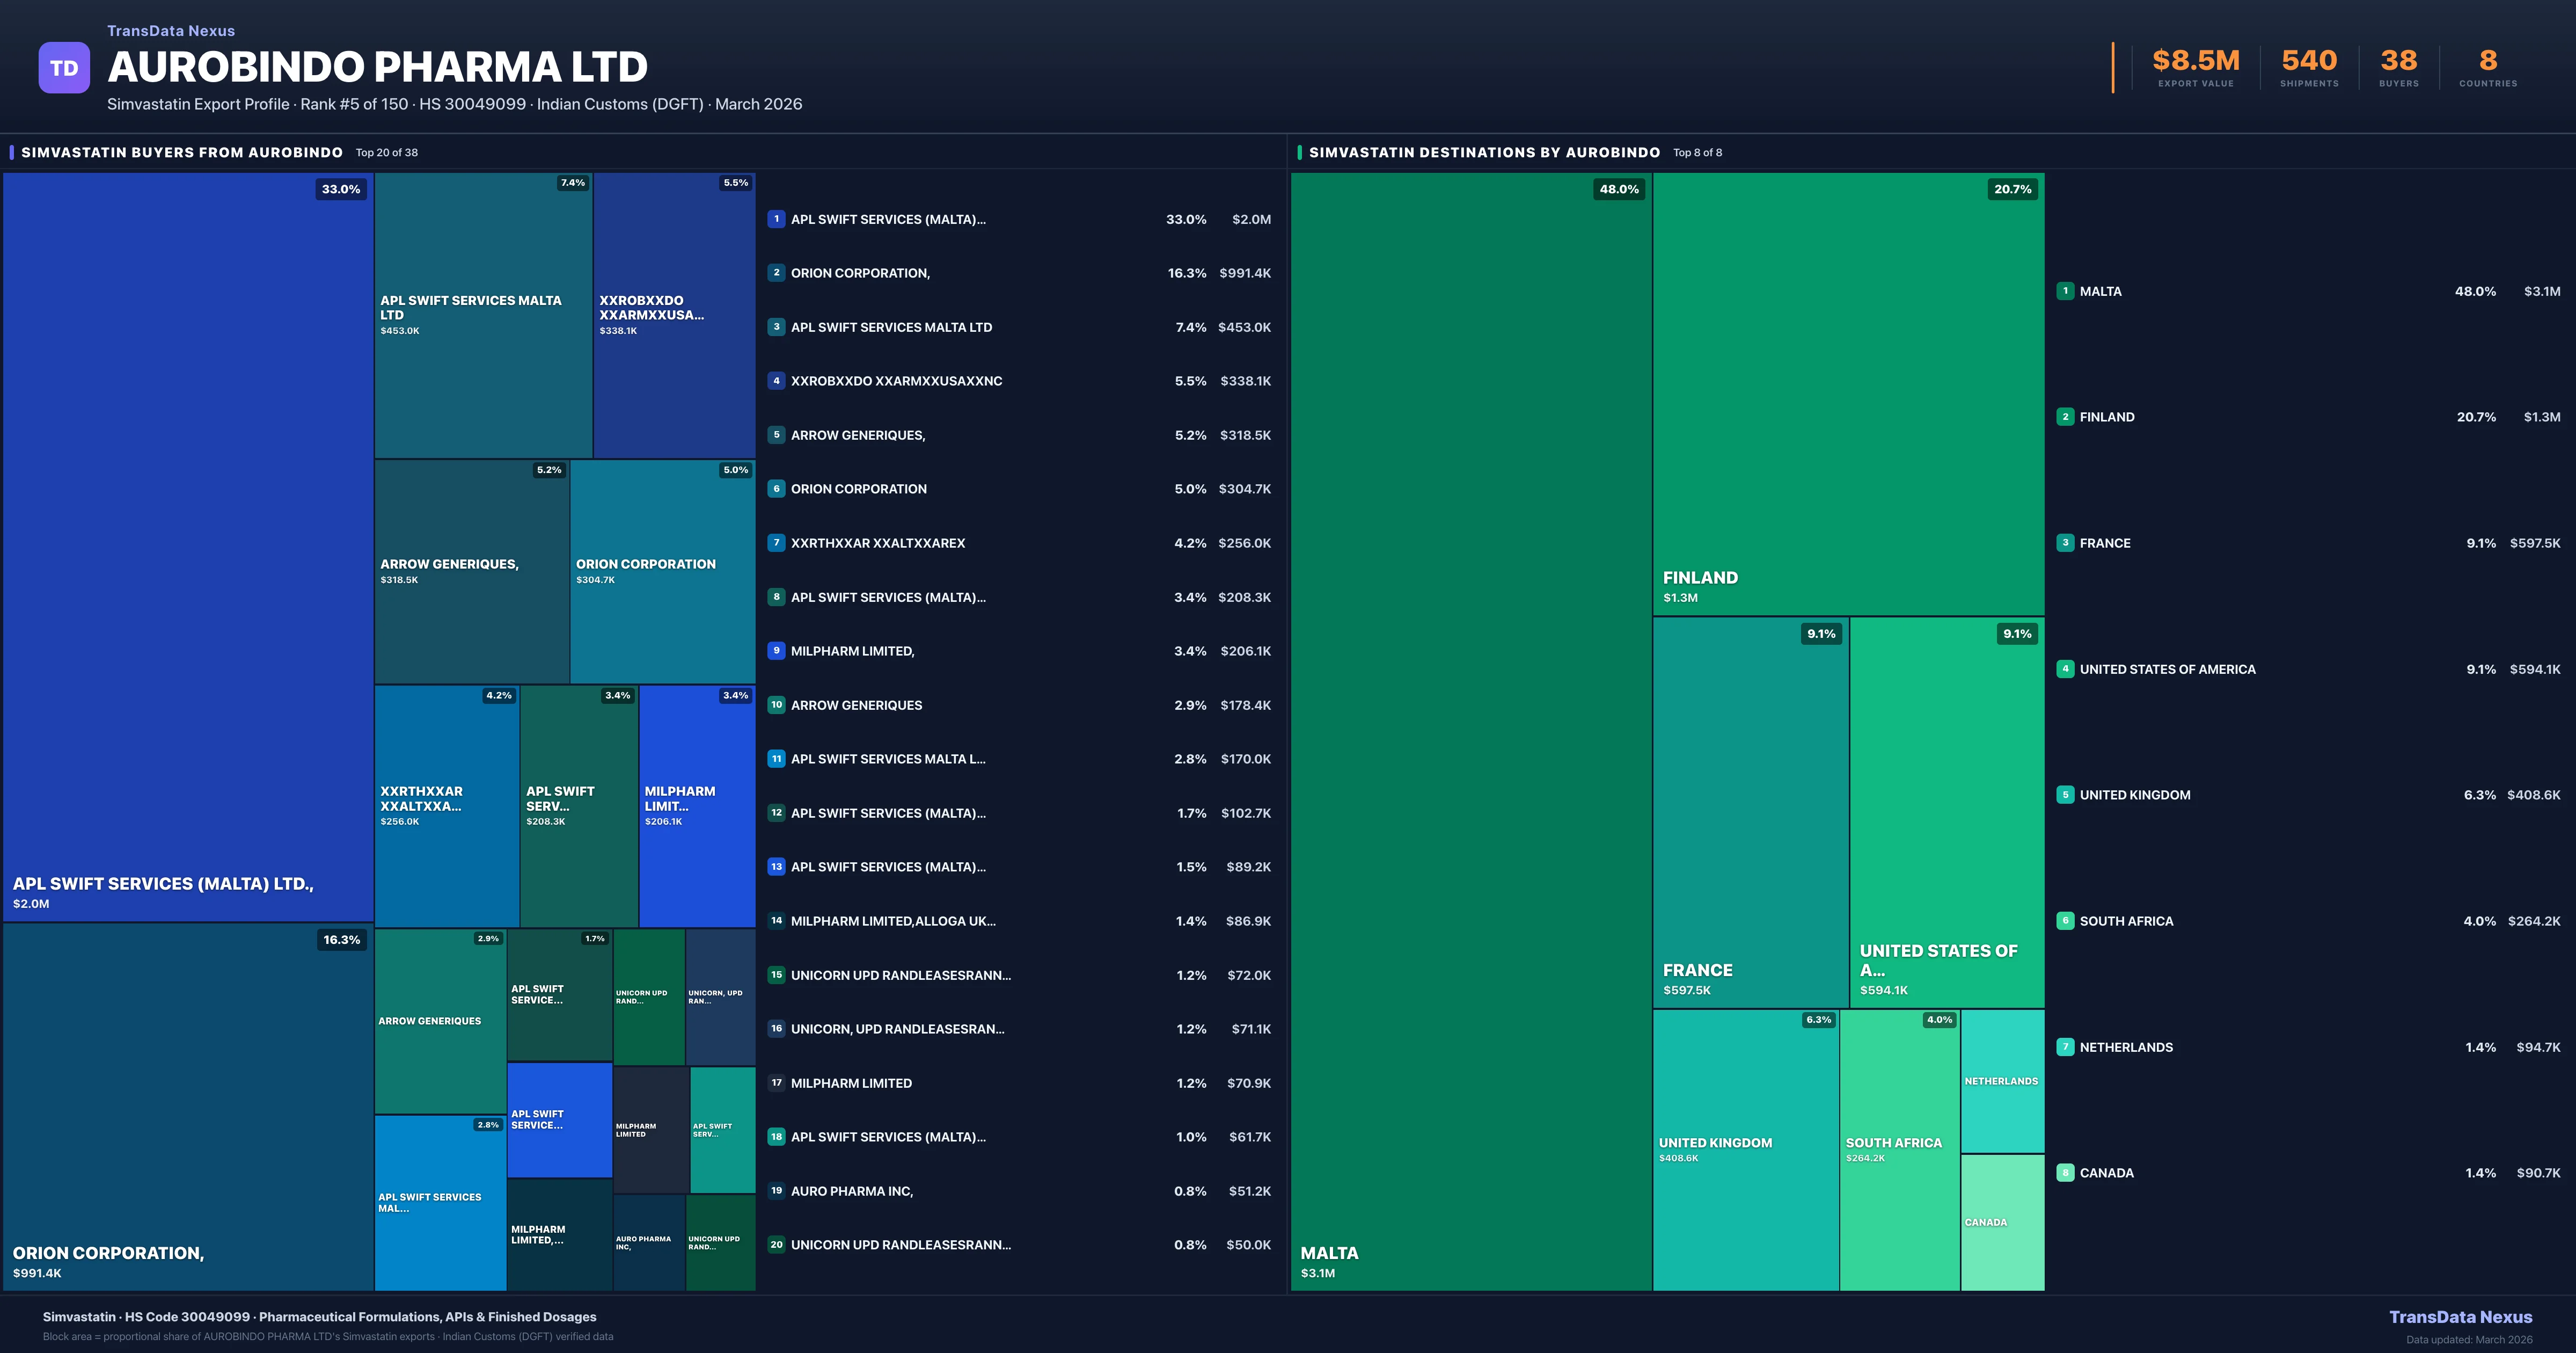Click the 38 Buyers counter

[x=2398, y=60]
